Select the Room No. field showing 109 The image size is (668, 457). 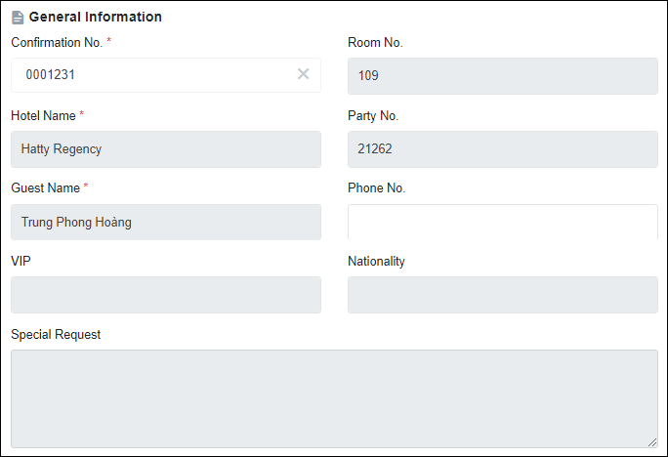pos(502,76)
